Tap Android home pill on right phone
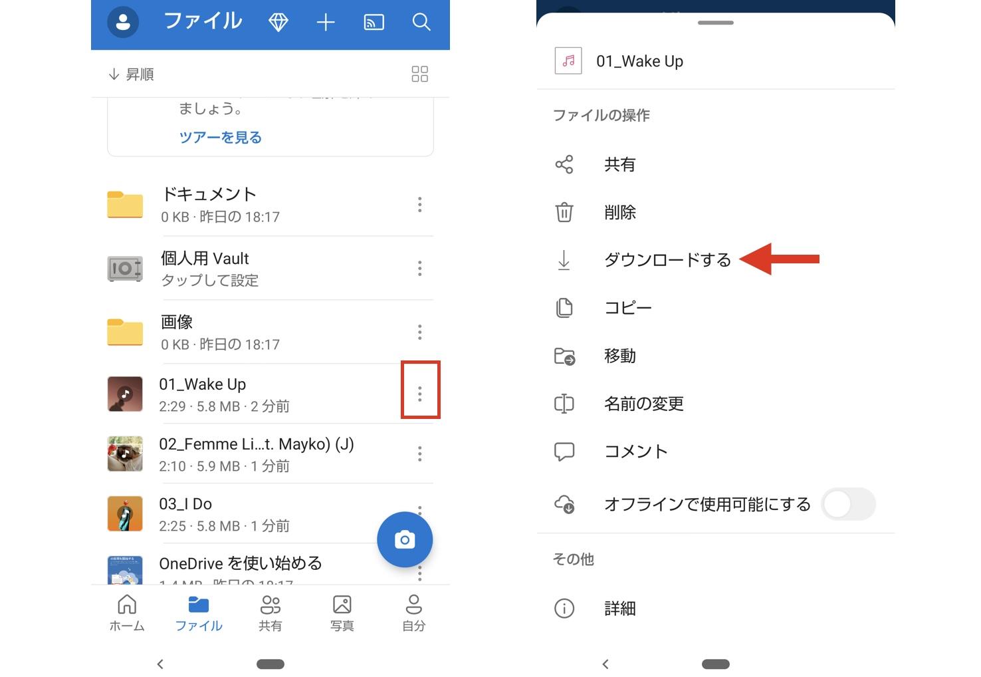 (716, 664)
